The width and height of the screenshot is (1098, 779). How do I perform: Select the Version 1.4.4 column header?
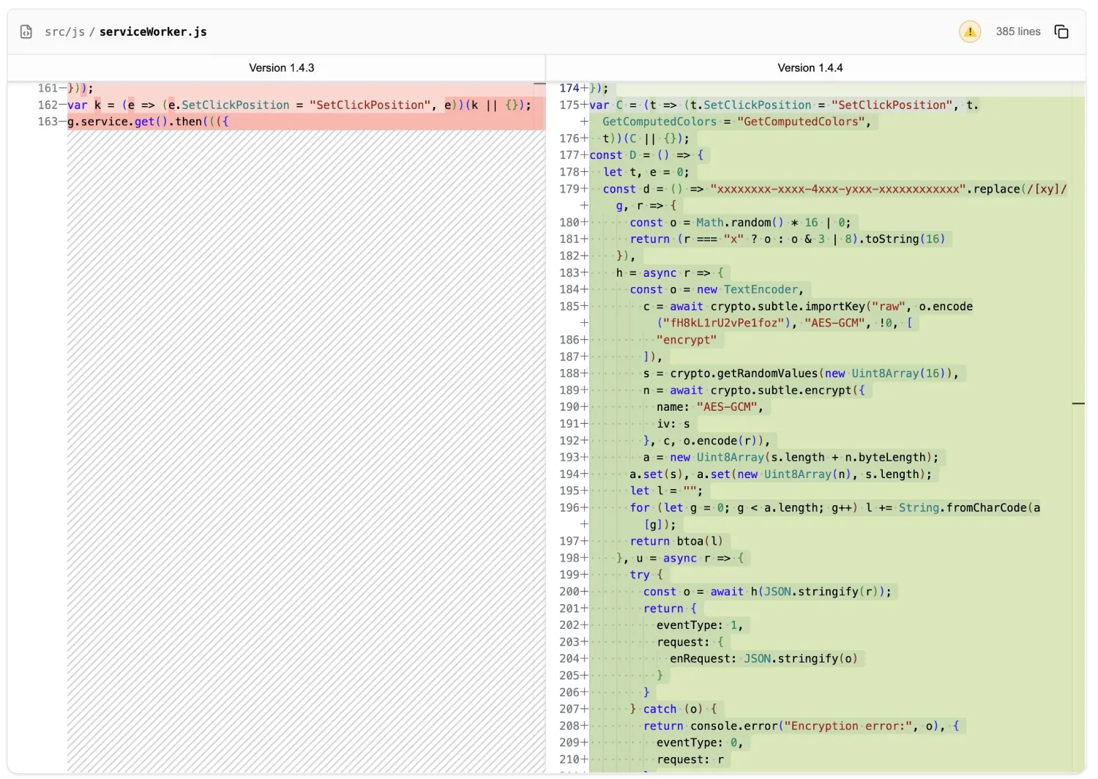point(810,67)
